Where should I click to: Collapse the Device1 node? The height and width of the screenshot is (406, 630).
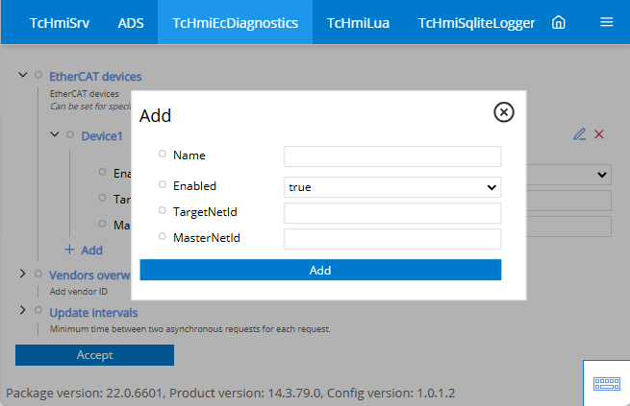55,134
